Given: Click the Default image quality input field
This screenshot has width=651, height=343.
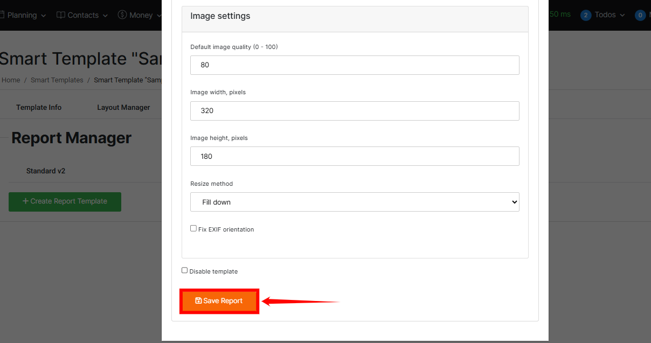Looking at the screenshot, I should tap(355, 65).
